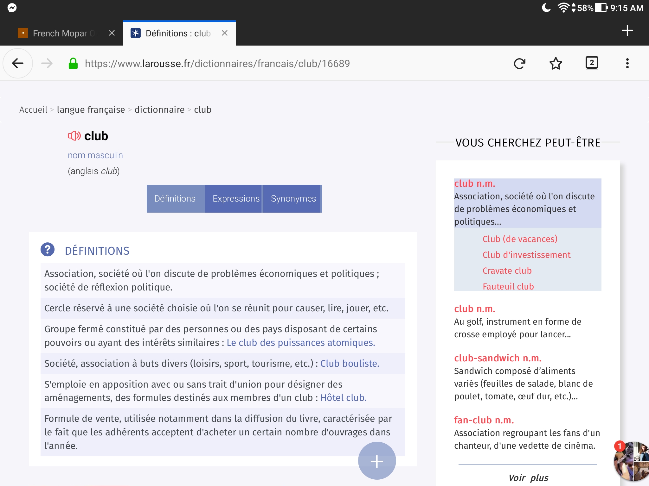
Task: Reload the Larousse page
Action: coord(519,64)
